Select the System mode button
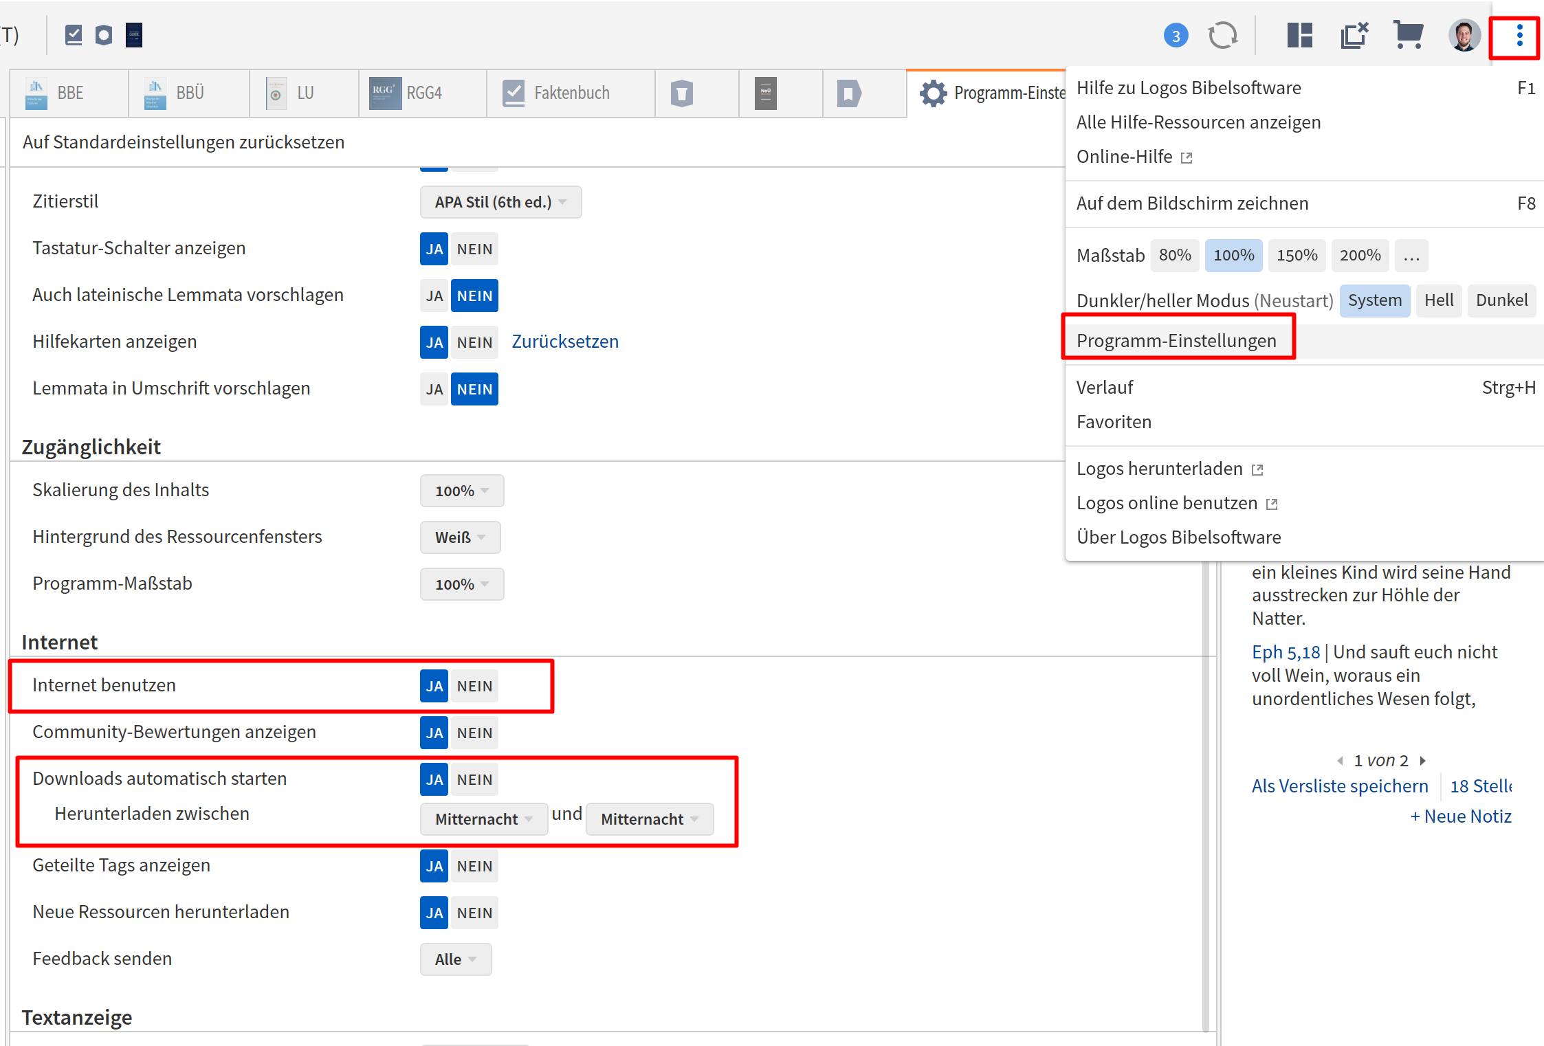 1374,301
